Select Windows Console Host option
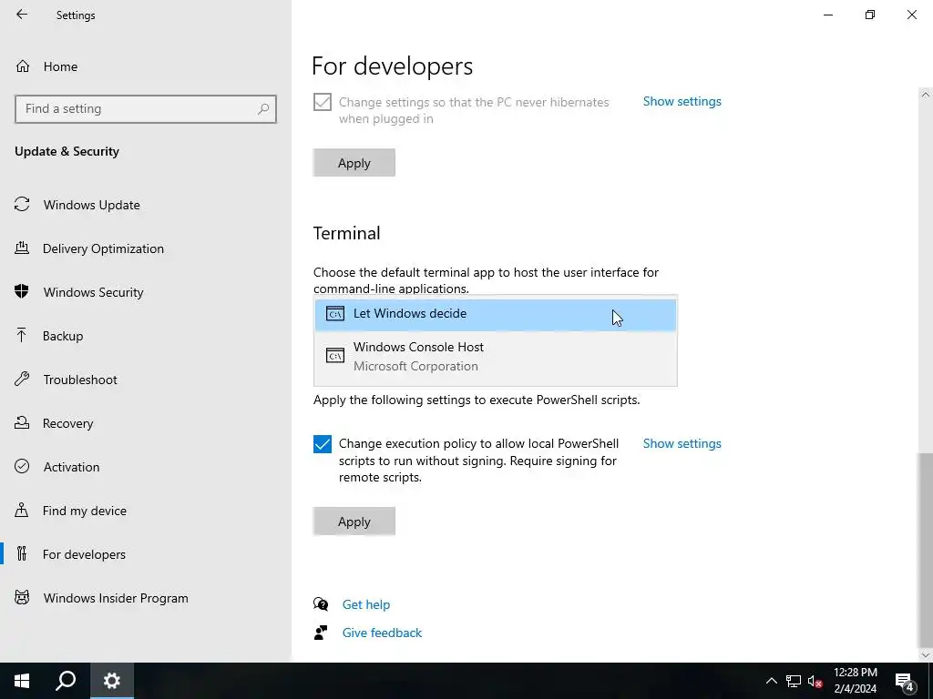This screenshot has height=699, width=933. click(x=496, y=357)
